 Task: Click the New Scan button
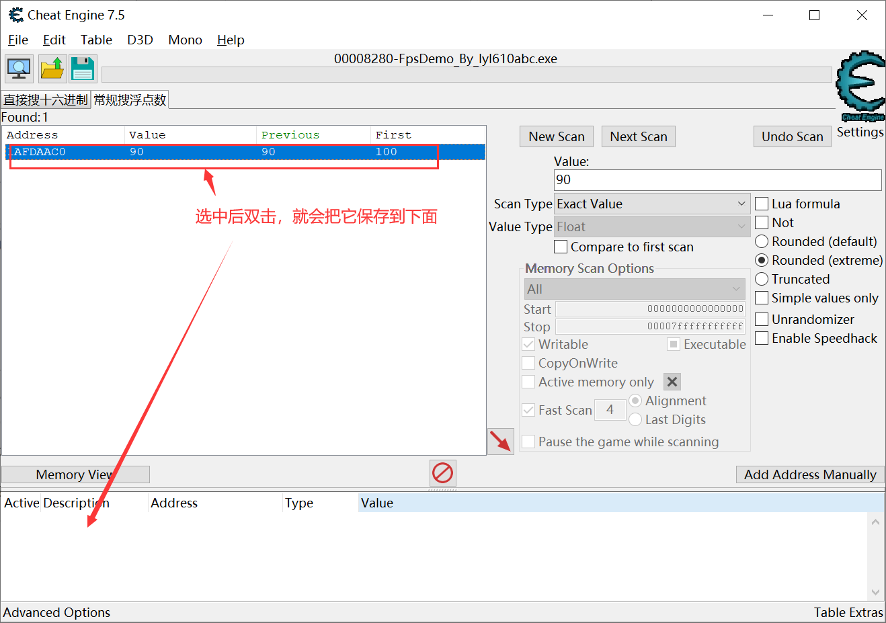[557, 136]
